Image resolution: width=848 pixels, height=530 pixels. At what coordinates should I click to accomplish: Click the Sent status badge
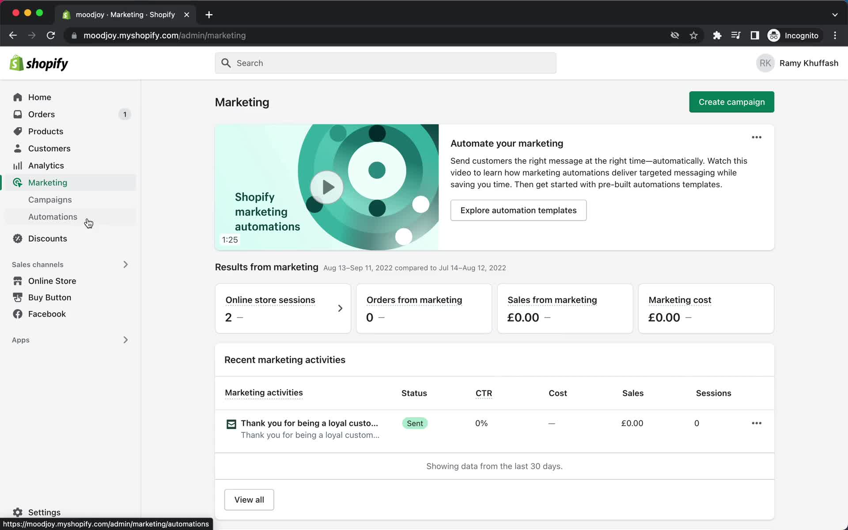click(415, 423)
